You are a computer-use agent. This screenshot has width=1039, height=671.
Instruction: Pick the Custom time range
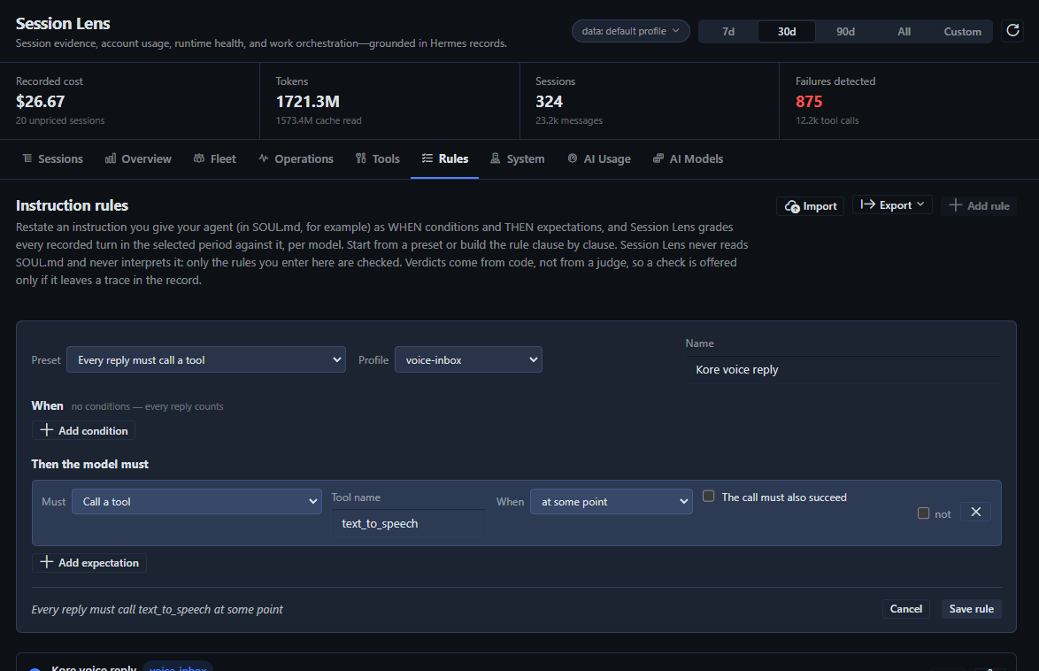pos(962,31)
